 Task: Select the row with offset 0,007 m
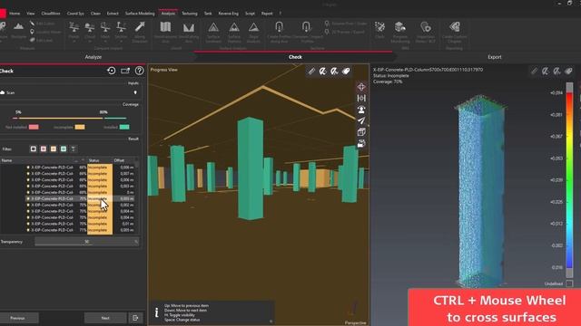(x=80, y=173)
